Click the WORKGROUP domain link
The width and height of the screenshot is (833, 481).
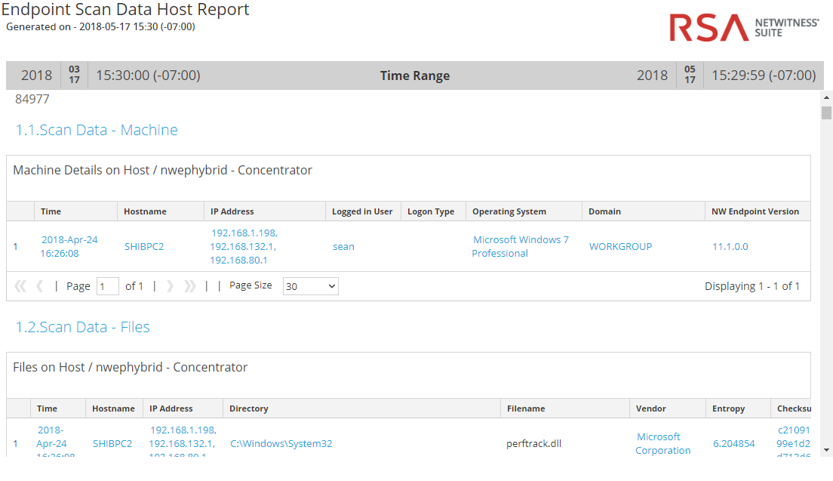coord(620,246)
